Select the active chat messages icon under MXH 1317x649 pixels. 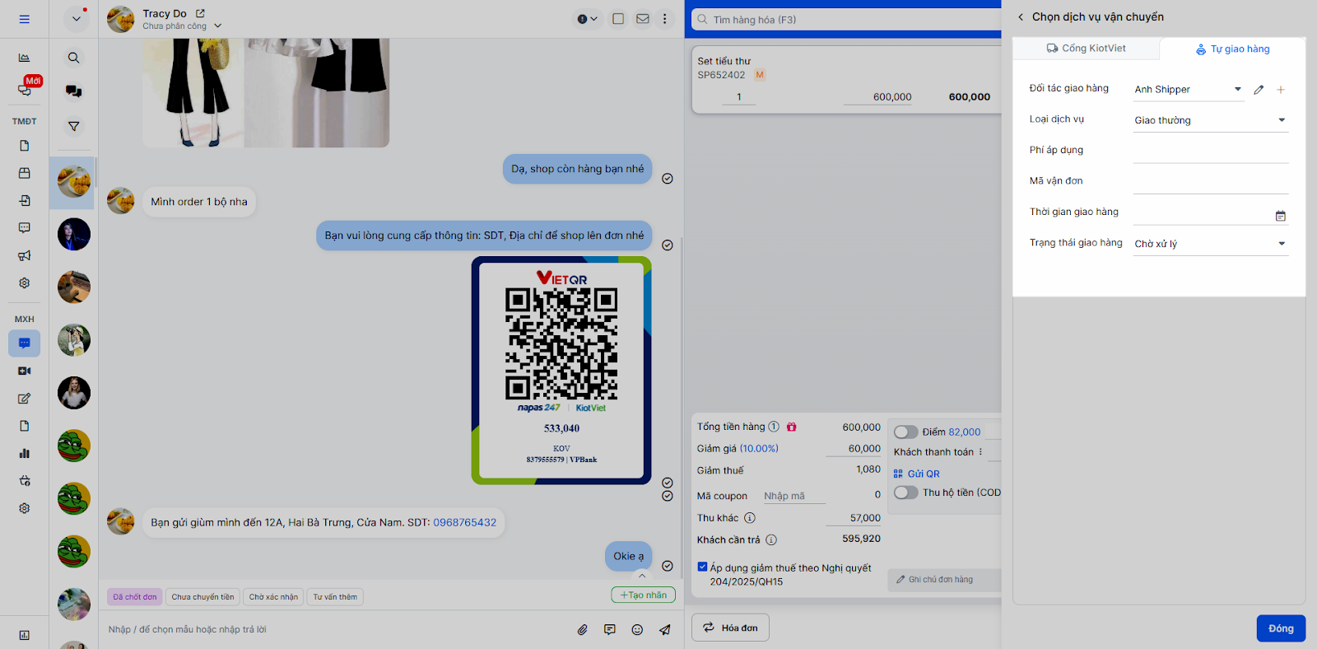pyautogui.click(x=24, y=343)
